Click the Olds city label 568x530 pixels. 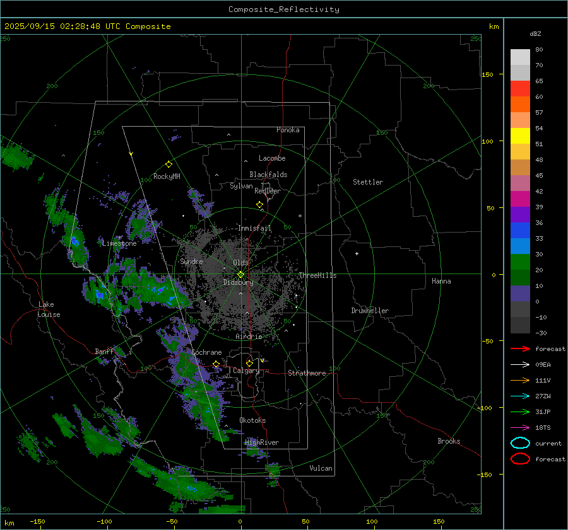(240, 262)
